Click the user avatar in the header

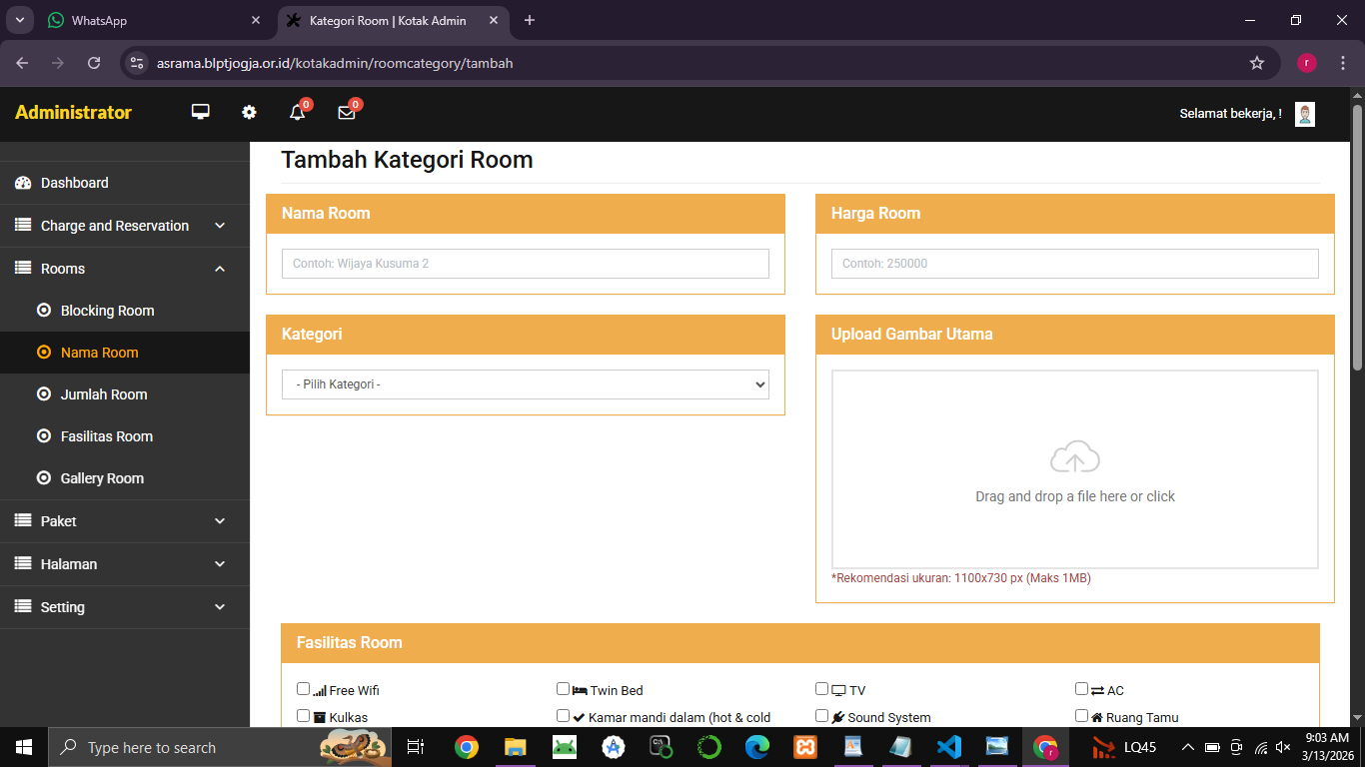pos(1304,114)
